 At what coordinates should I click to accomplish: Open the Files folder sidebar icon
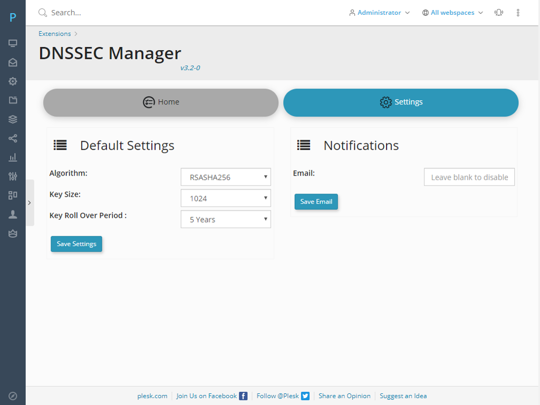click(13, 100)
